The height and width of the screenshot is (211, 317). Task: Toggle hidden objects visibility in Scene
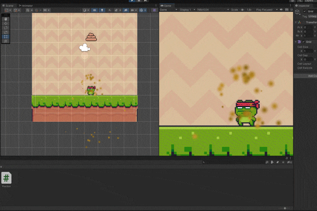126,10
